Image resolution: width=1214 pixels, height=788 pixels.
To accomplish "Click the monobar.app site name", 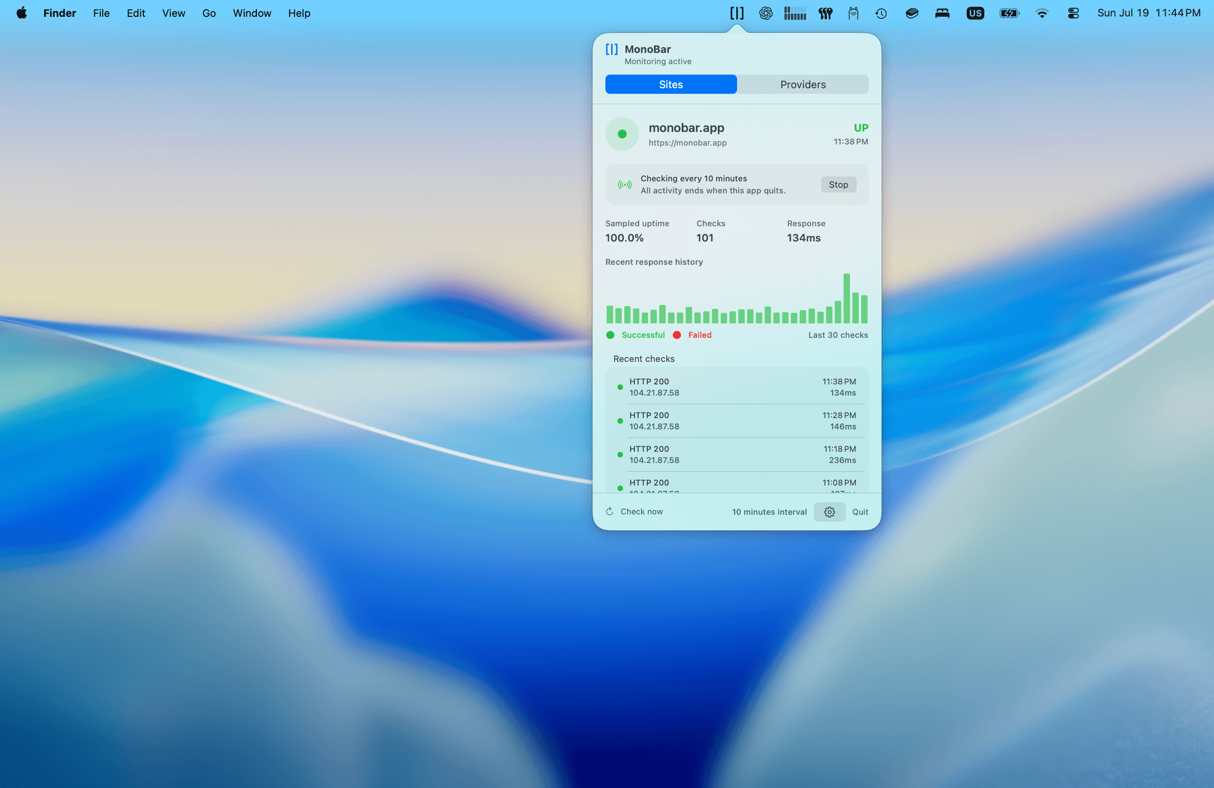I will click(686, 128).
